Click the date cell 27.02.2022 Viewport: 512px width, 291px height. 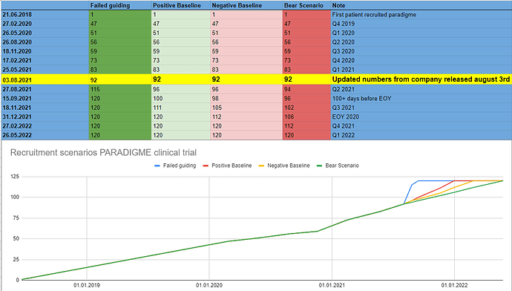45,125
